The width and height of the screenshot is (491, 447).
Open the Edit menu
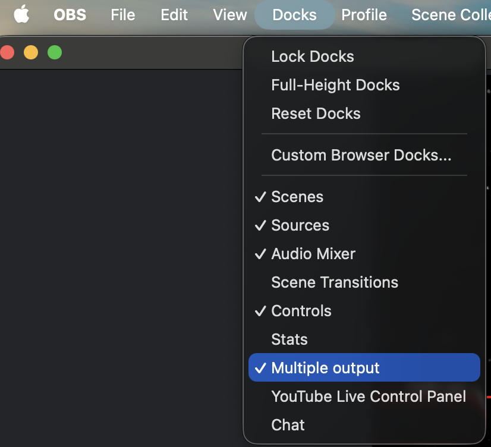[174, 15]
